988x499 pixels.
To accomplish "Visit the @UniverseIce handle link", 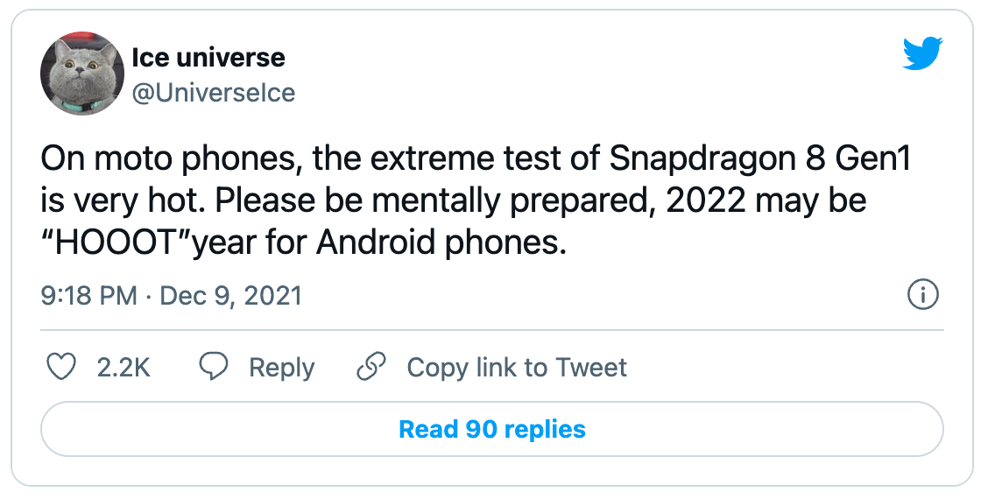I will pyautogui.click(x=213, y=93).
